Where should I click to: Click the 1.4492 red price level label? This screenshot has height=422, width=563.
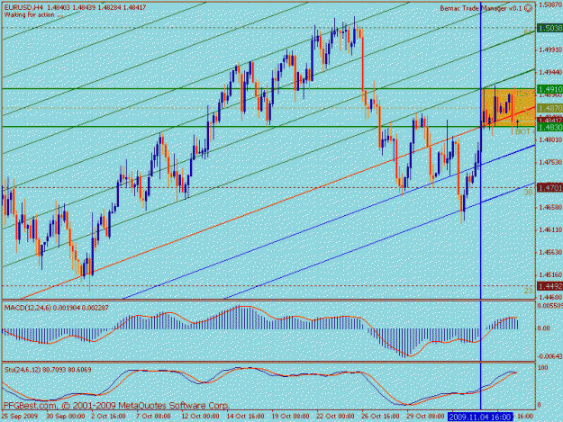[x=549, y=286]
